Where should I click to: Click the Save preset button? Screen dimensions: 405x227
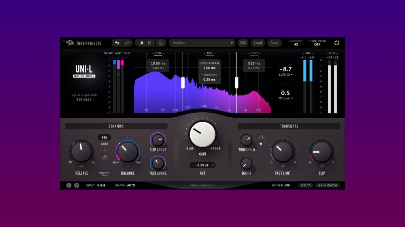(x=274, y=43)
